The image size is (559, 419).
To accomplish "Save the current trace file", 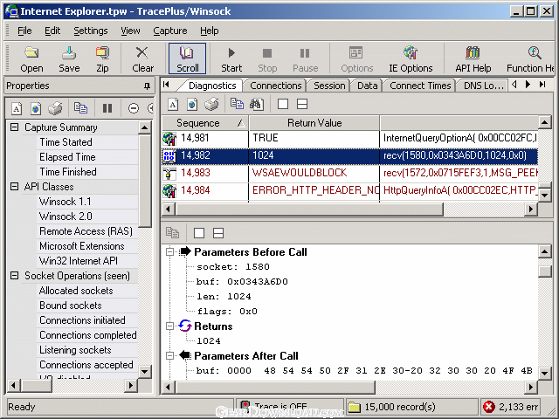I will tap(69, 58).
